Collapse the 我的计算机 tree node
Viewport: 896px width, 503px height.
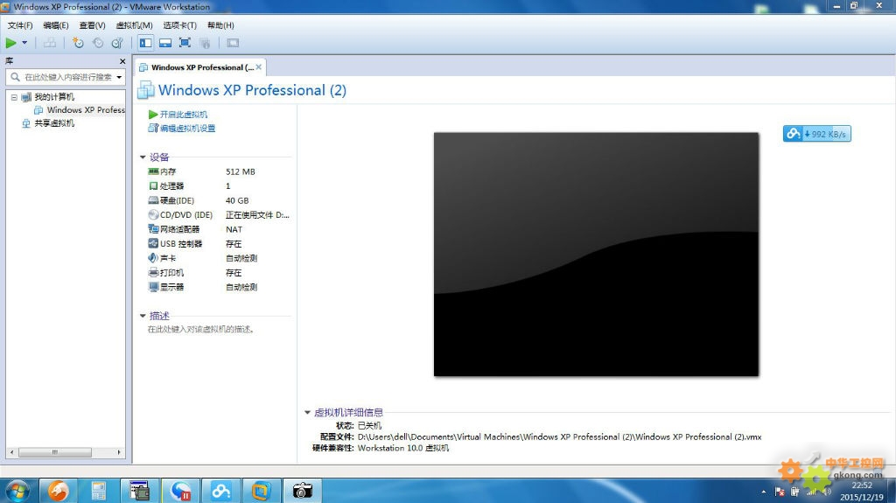14,97
